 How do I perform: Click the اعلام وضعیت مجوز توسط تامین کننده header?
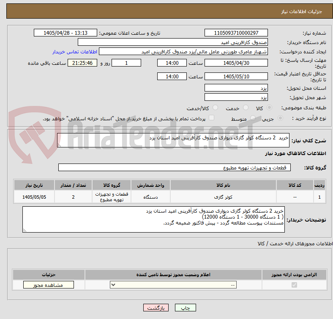173,275
